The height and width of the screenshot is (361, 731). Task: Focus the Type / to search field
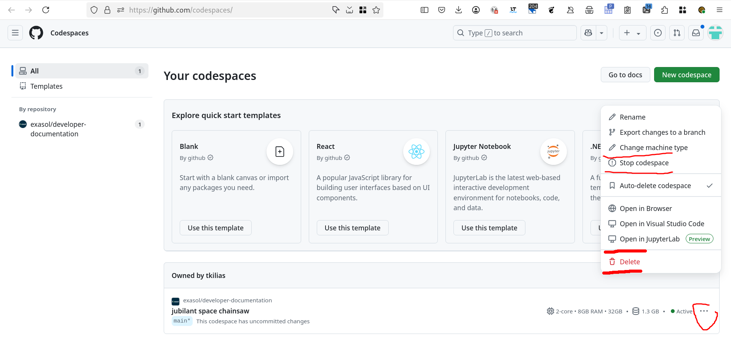515,33
